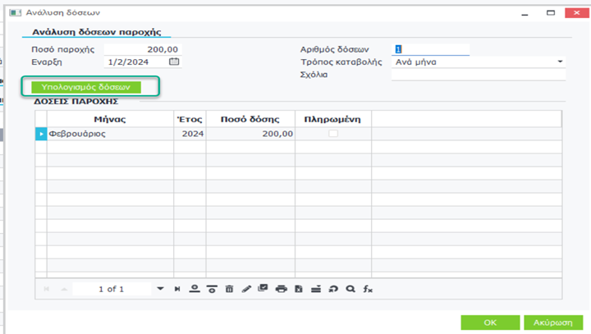This screenshot has height=334, width=591.
Task: Click the refresh icon in grid toolbar
Action: 333,289
